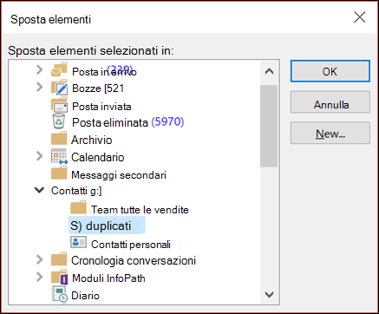Click the scroll up arrow in folder list

(269, 71)
